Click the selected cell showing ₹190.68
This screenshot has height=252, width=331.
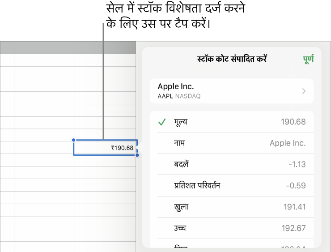point(105,147)
